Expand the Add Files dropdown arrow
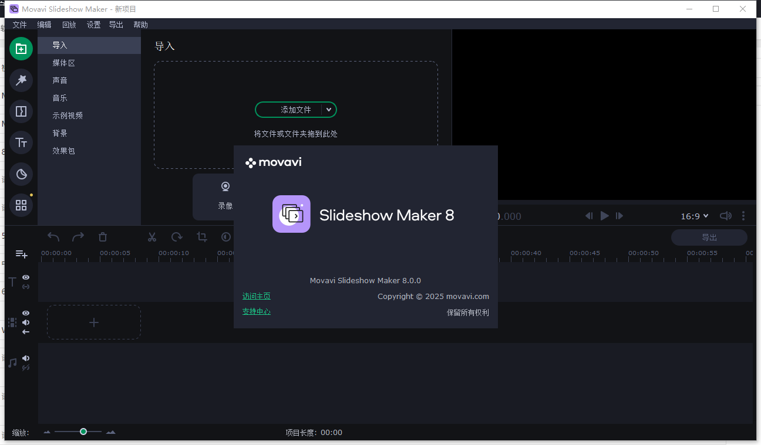Image resolution: width=761 pixels, height=445 pixels. pos(329,110)
